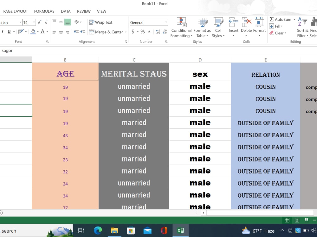This screenshot has height=237, width=317.
Task: Open Cell Styles gallery
Action: click(218, 27)
